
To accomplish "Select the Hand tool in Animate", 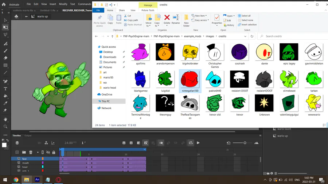I will click(x=5, y=119).
